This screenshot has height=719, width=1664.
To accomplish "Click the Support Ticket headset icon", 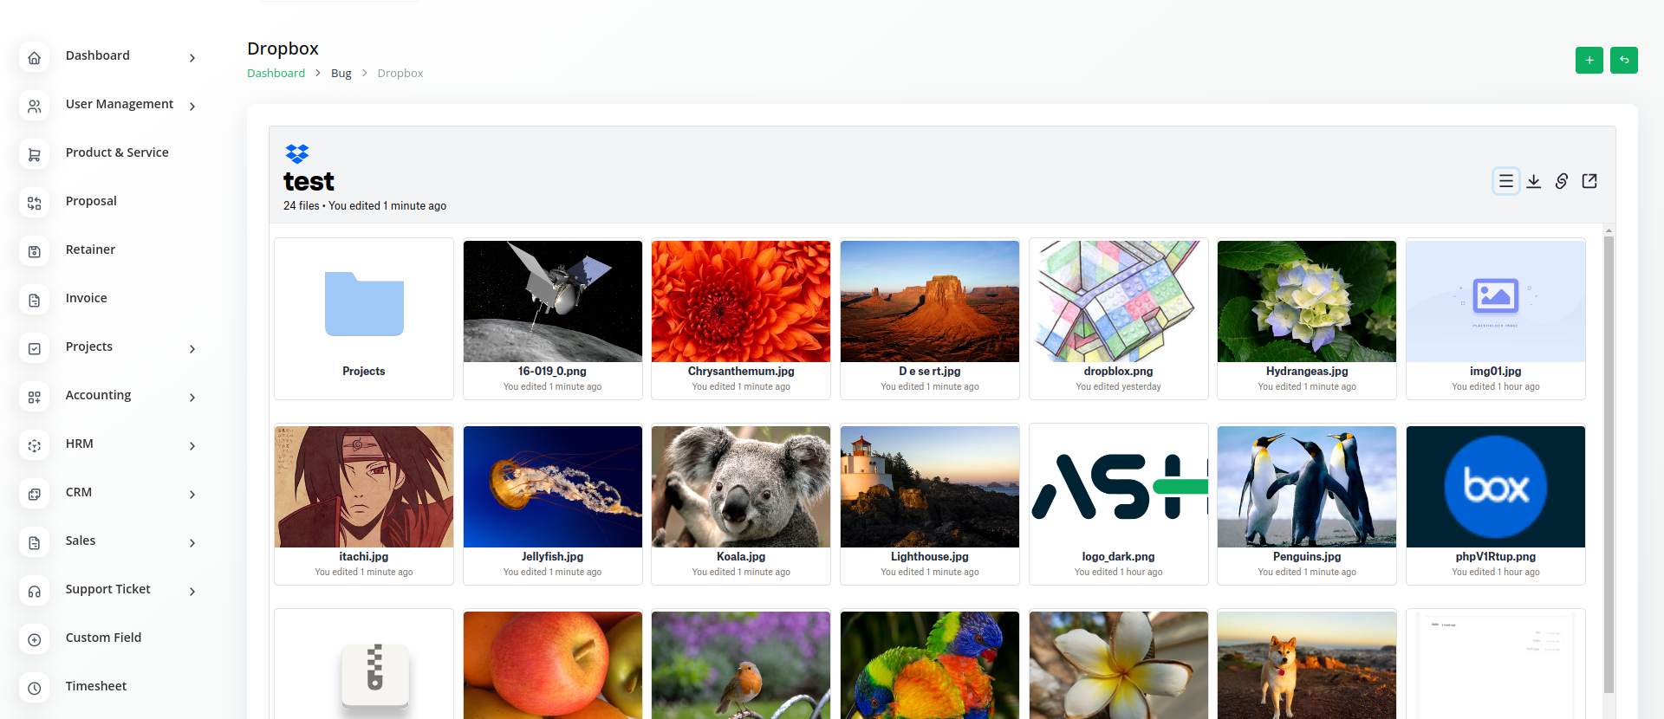I will point(35,592).
